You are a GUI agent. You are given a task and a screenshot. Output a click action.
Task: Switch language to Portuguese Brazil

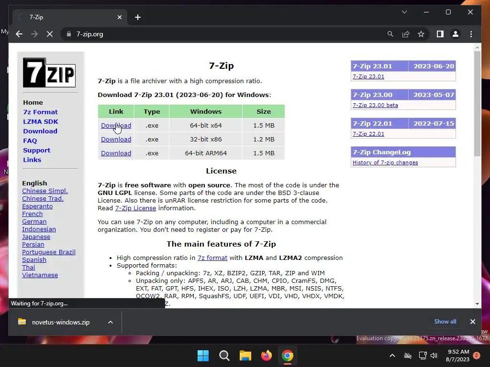[48, 252]
